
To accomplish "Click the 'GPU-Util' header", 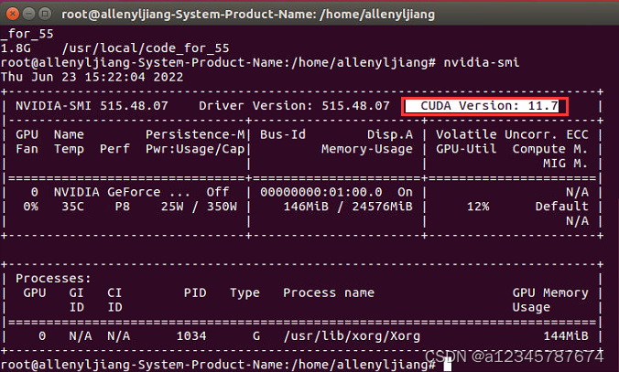I will [x=466, y=149].
